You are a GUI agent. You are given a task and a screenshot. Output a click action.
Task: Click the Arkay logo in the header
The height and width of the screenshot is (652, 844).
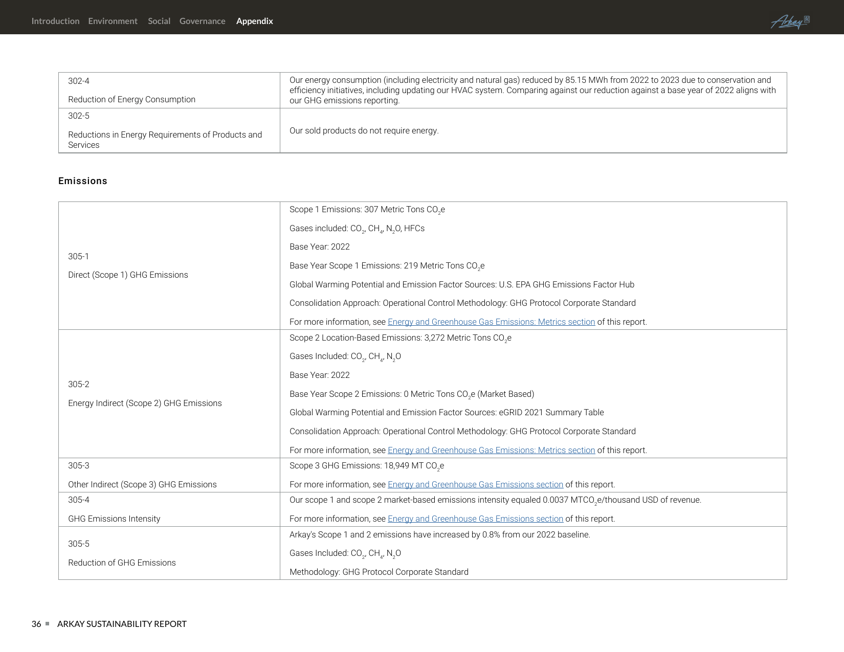coord(790,21)
